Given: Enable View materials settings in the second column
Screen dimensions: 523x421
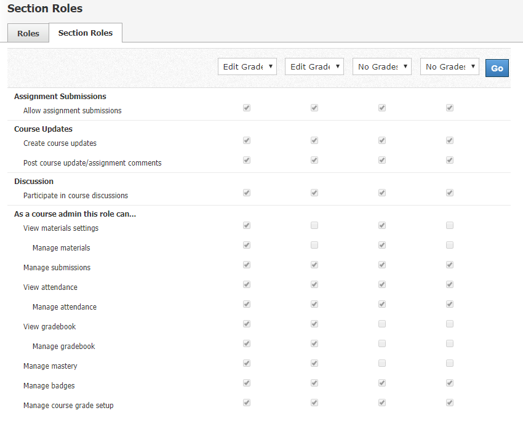Looking at the screenshot, I should [x=314, y=225].
